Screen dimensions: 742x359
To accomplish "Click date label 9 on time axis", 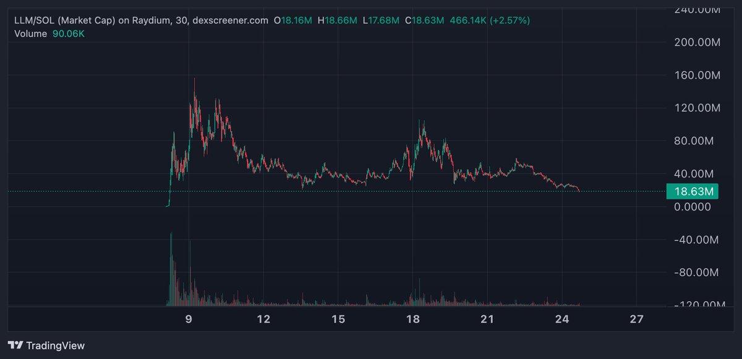I will click(189, 320).
